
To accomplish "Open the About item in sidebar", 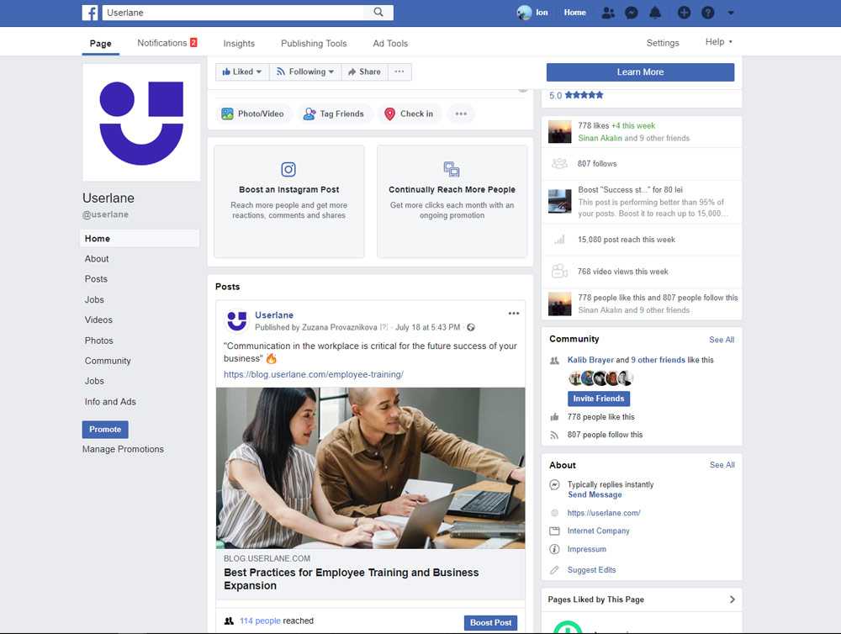I will [x=97, y=258].
